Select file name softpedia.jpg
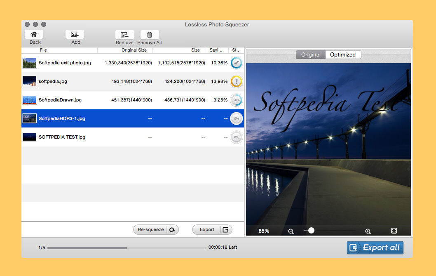The width and height of the screenshot is (436, 276). (53, 81)
